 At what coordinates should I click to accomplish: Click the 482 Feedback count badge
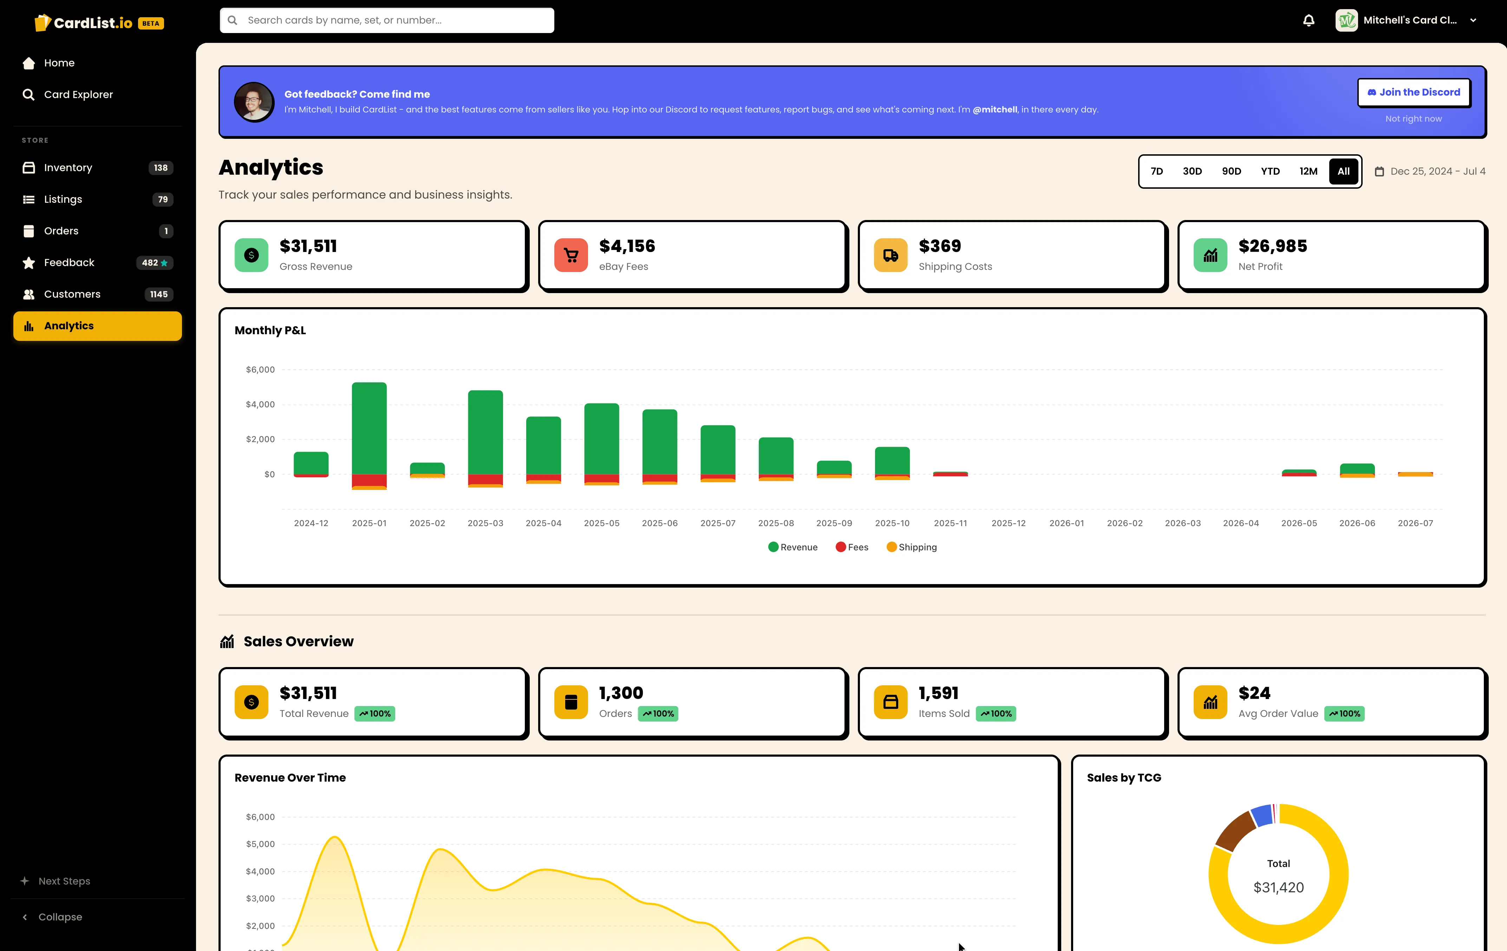(155, 263)
